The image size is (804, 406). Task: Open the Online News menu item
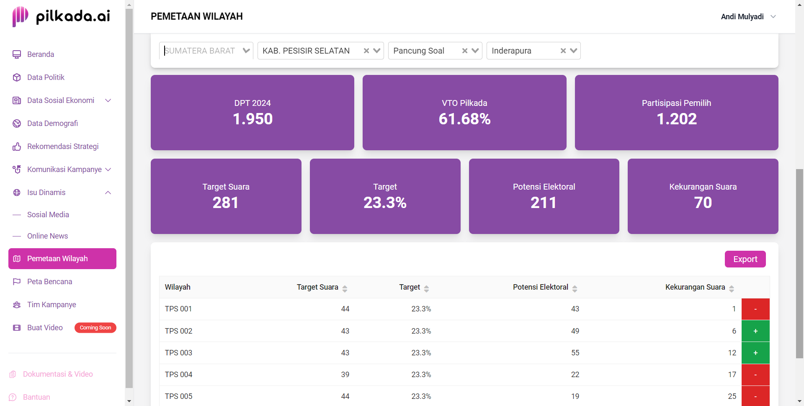(x=47, y=236)
